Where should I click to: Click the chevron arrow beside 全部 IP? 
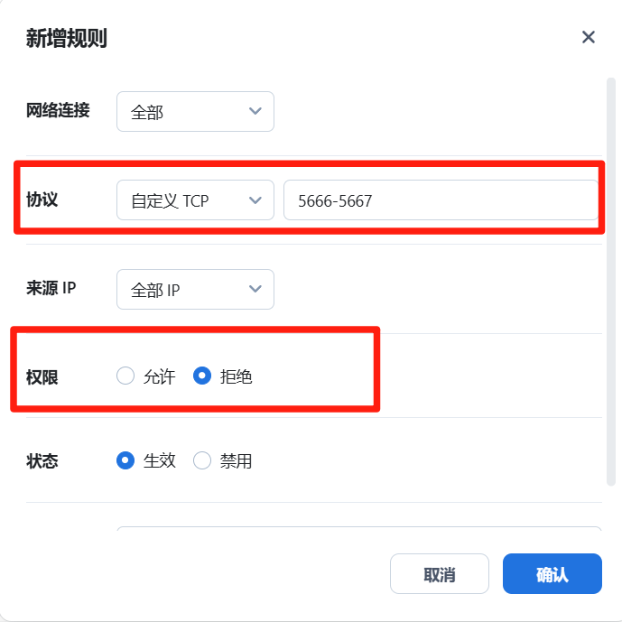coord(255,289)
